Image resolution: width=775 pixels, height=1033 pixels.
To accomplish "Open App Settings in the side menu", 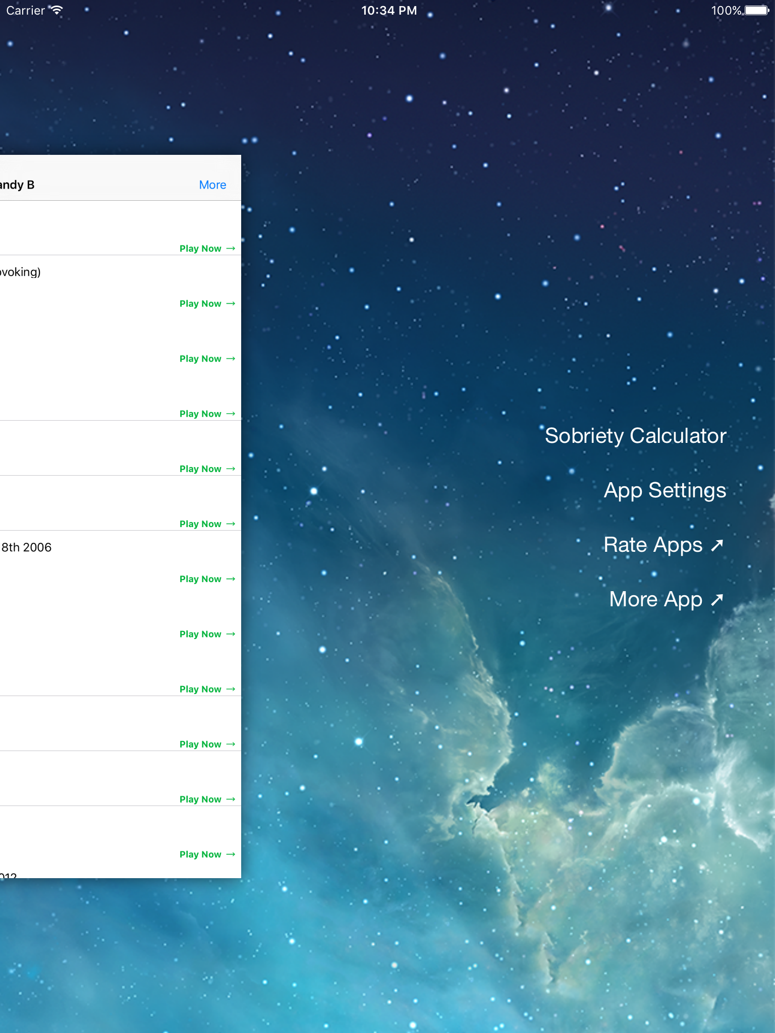I will pos(665,490).
